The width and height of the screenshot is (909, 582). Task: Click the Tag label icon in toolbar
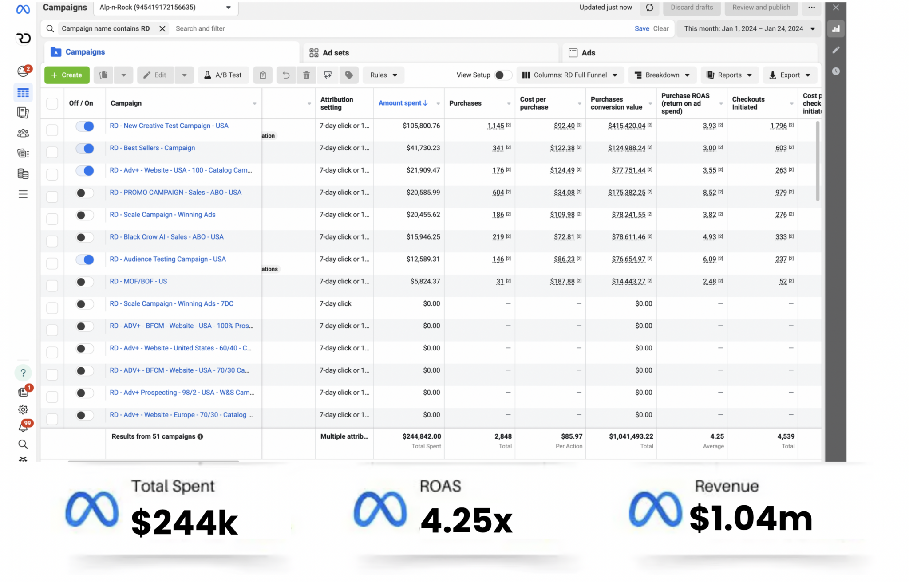349,75
